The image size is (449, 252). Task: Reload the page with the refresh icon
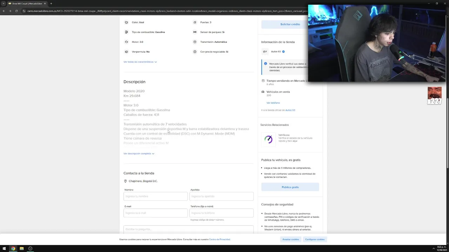[16, 11]
